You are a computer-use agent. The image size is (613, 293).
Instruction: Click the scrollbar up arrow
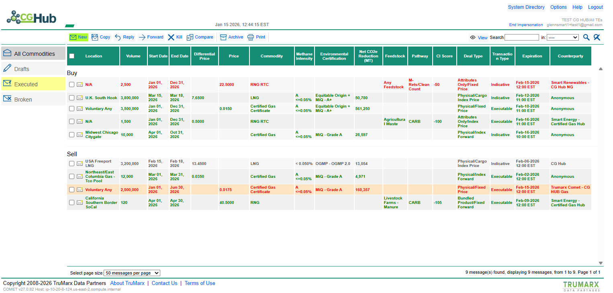point(601,69)
